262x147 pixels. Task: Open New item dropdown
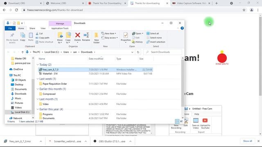coord(108,33)
